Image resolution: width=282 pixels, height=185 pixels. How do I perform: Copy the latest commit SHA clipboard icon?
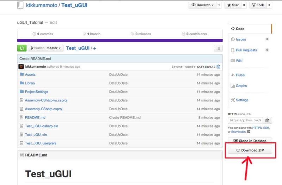pos(219,67)
